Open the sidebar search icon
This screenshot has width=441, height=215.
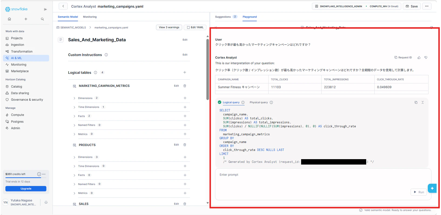pos(42,19)
